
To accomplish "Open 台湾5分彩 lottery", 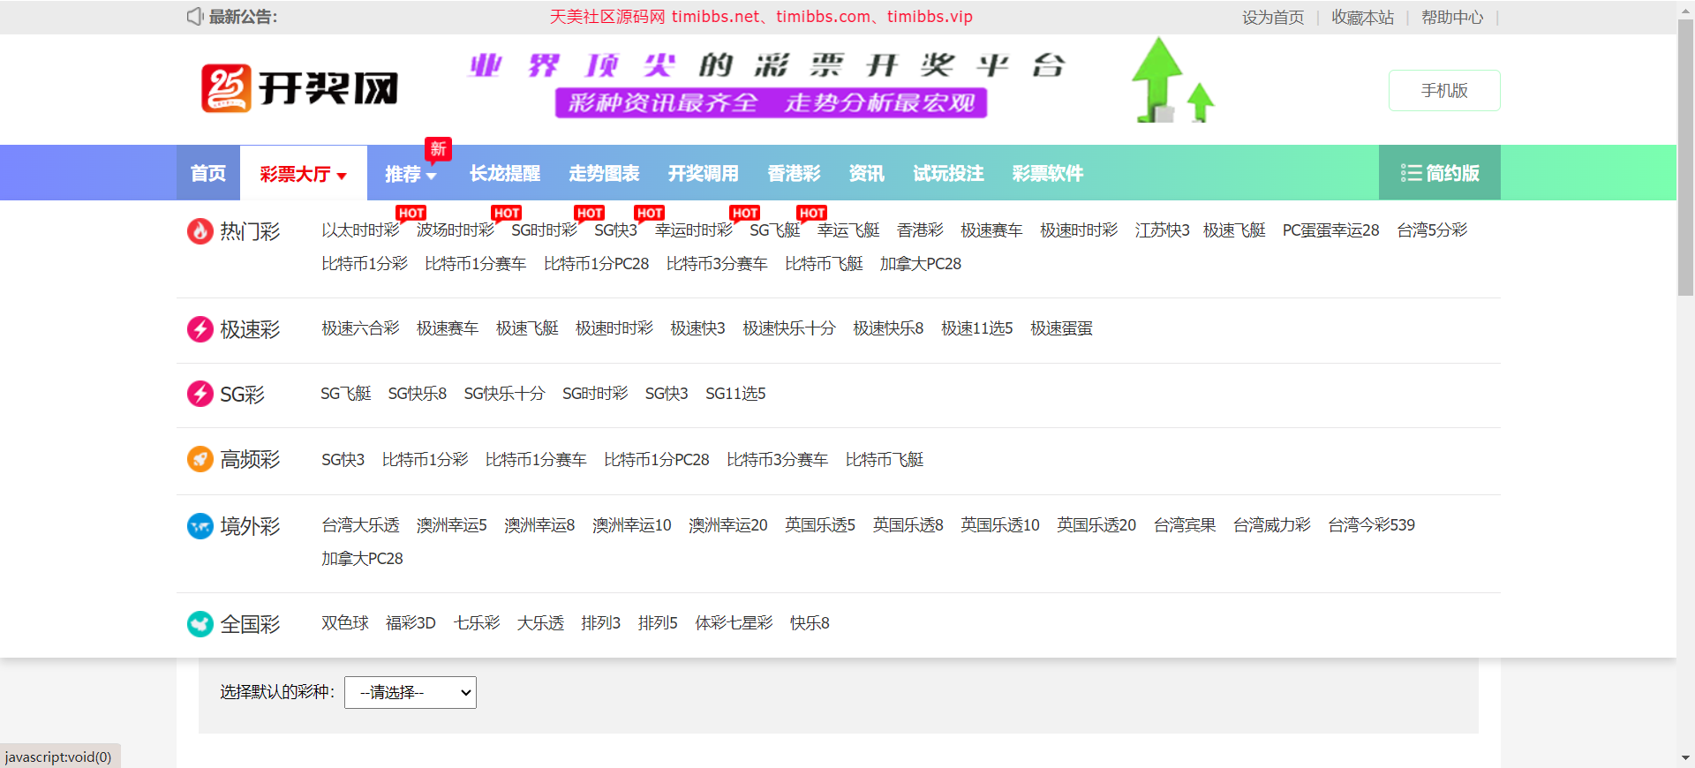I will click(x=1432, y=230).
